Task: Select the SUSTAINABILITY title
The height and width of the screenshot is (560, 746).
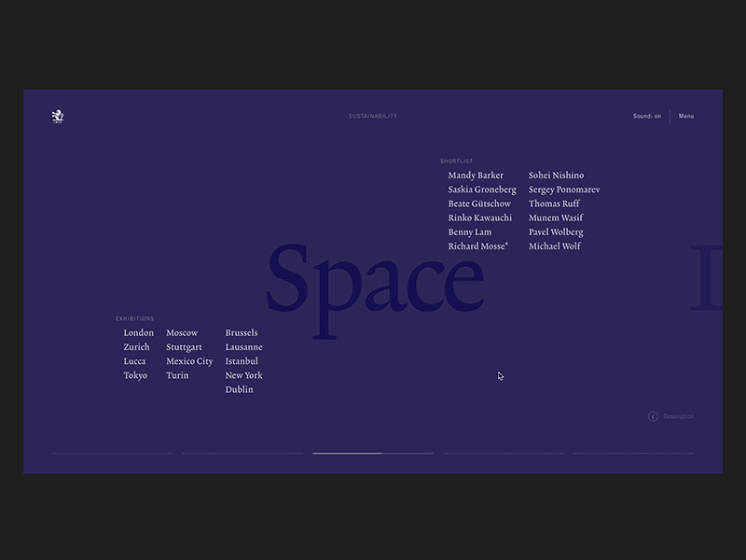Action: pyautogui.click(x=373, y=116)
